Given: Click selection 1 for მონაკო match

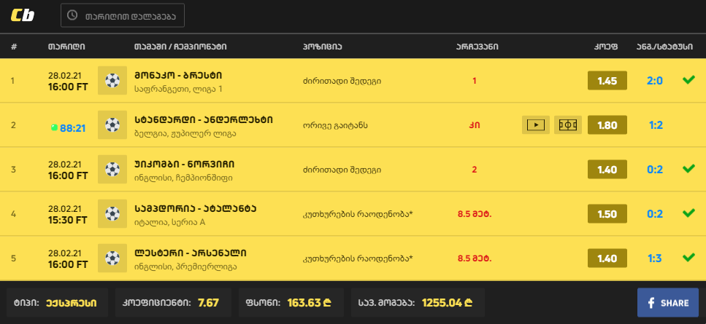Looking at the screenshot, I should point(475,82).
